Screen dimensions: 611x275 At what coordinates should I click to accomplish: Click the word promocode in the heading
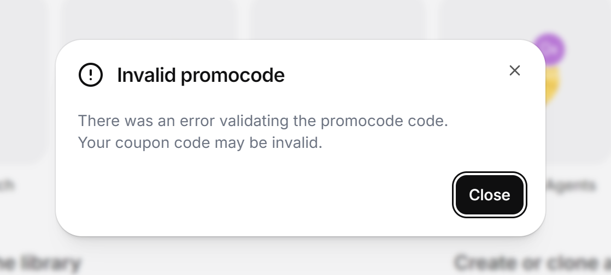pyautogui.click(x=233, y=75)
